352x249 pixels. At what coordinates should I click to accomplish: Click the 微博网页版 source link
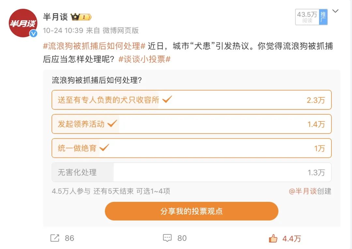pos(121,31)
